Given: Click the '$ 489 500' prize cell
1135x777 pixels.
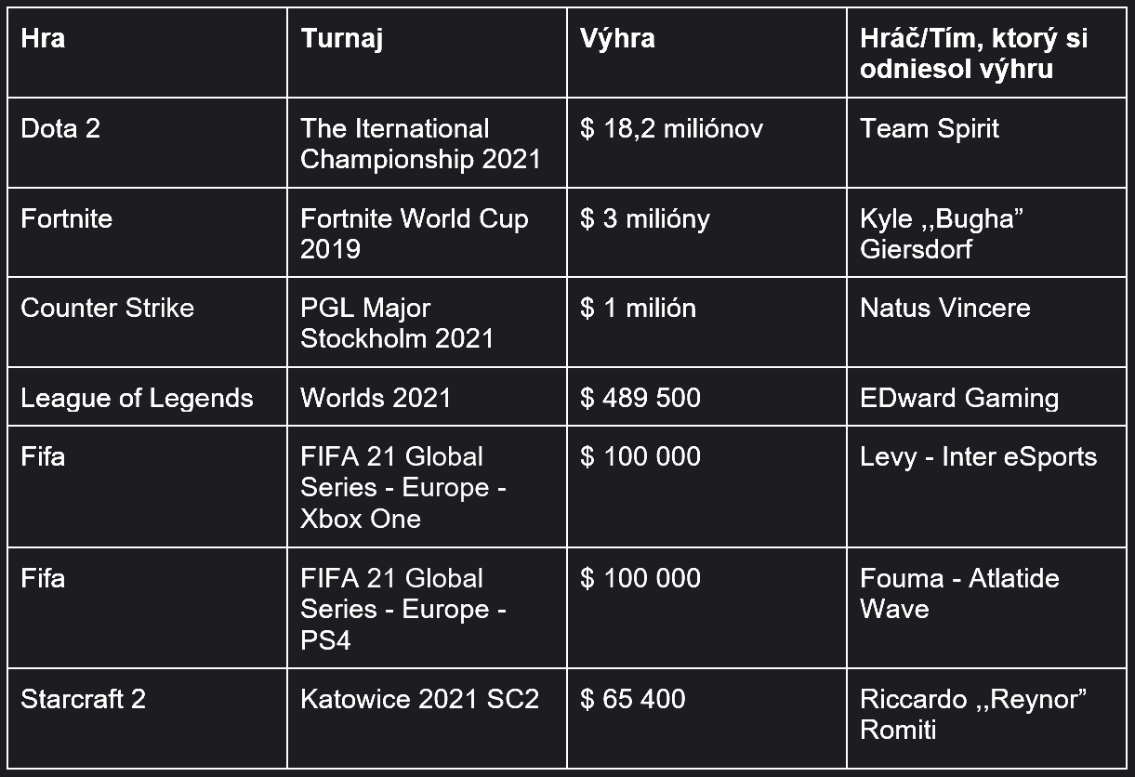Looking at the screenshot, I should (x=706, y=397).
